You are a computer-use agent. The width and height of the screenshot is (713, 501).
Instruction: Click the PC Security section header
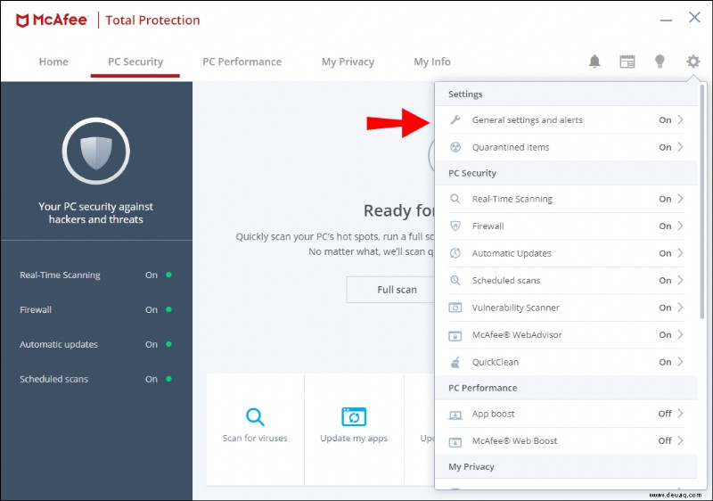(472, 173)
